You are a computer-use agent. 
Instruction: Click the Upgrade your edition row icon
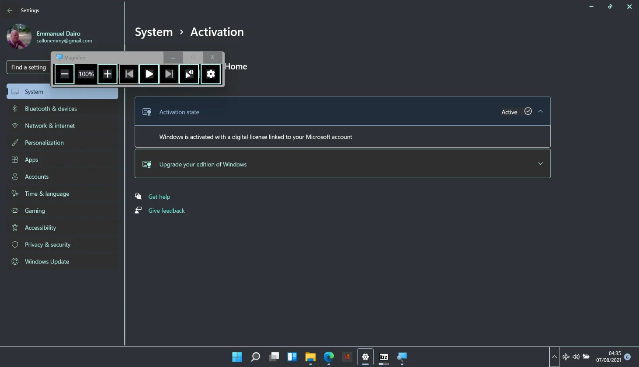(x=147, y=165)
